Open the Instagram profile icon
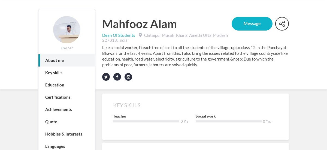 tap(128, 77)
